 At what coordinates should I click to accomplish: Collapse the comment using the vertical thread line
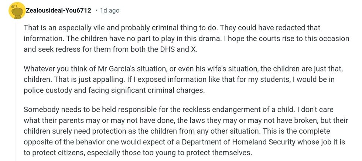pyautogui.click(x=15, y=93)
